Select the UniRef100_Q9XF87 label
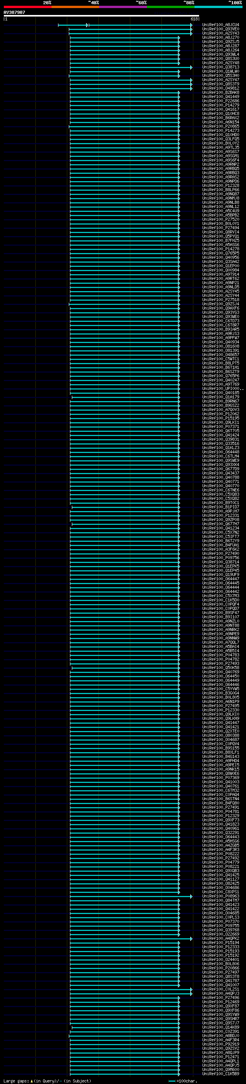The width and height of the screenshot is (246, 1084). pos(221,1006)
